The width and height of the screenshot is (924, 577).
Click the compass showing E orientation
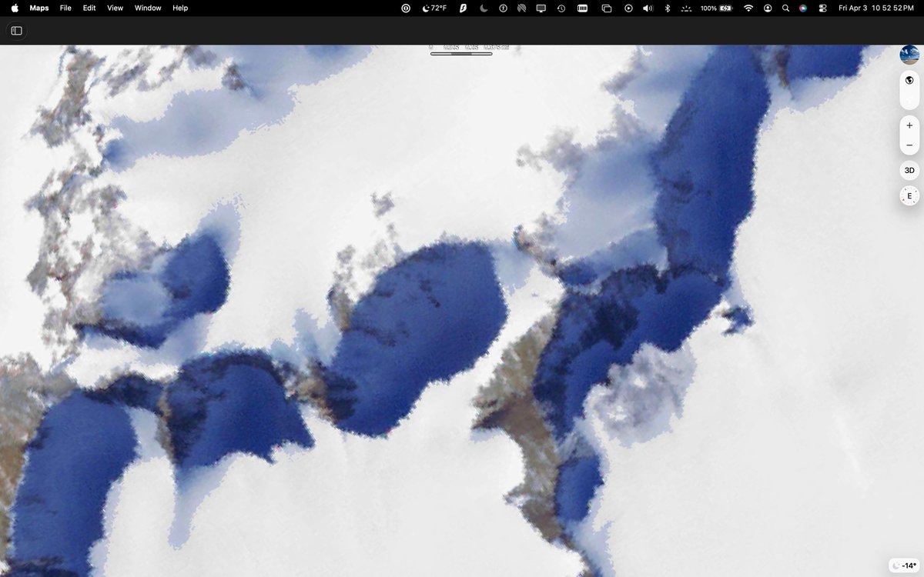[909, 195]
